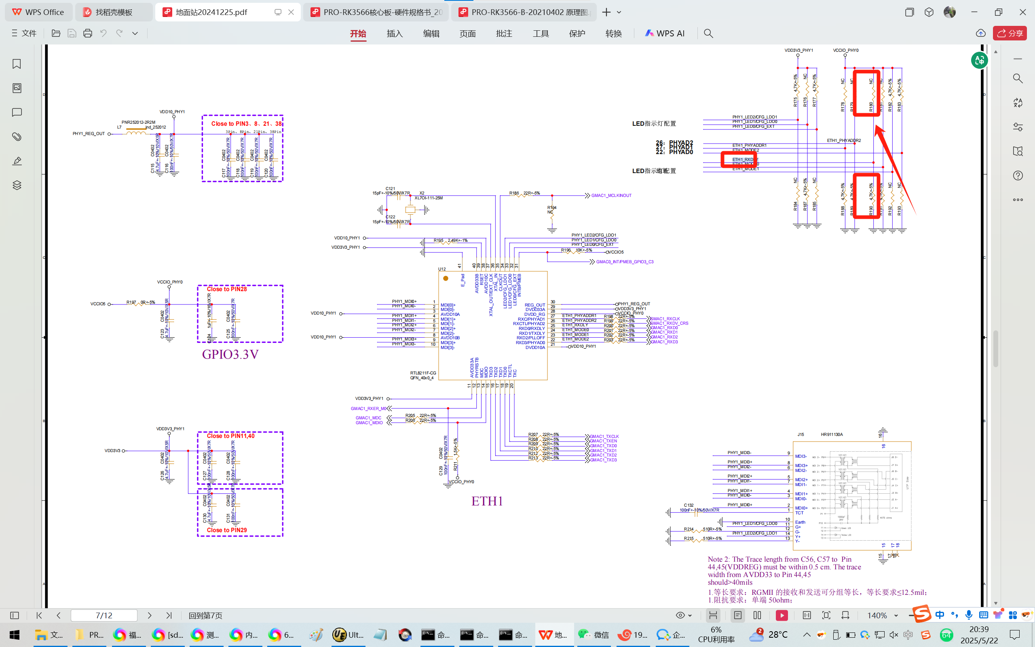Expand the quick access toolbar dropdown arrow
Screen dimensions: 1035x647
tap(135, 34)
